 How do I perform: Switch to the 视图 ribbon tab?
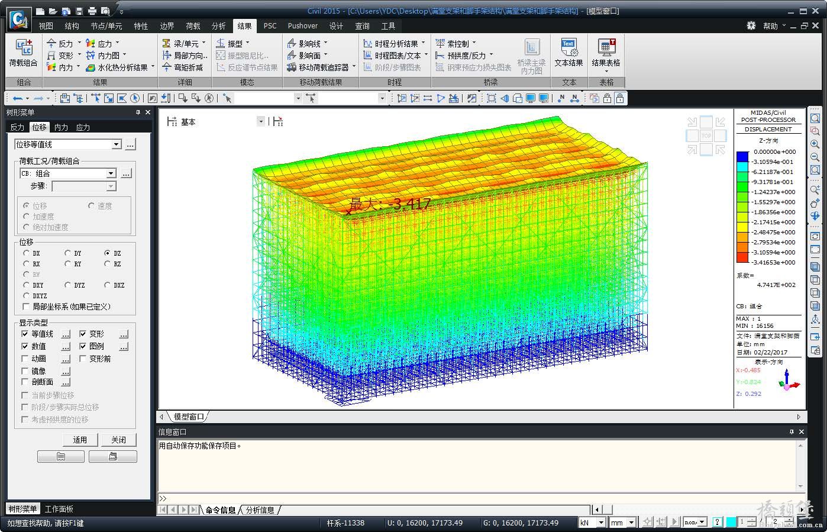(46, 26)
